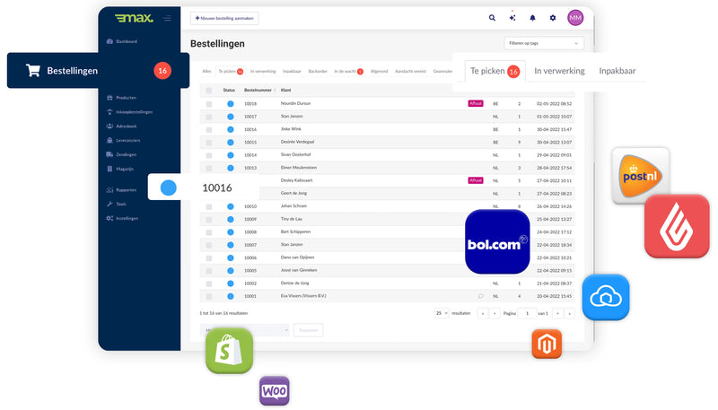The width and height of the screenshot is (718, 410).
Task: Click the settings gear icon in header
Action: pyautogui.click(x=553, y=18)
